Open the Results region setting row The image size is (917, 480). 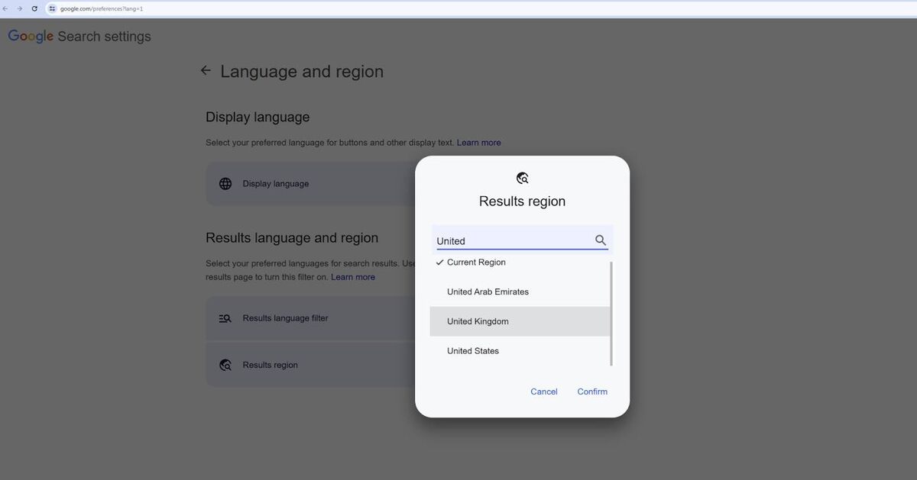310,365
